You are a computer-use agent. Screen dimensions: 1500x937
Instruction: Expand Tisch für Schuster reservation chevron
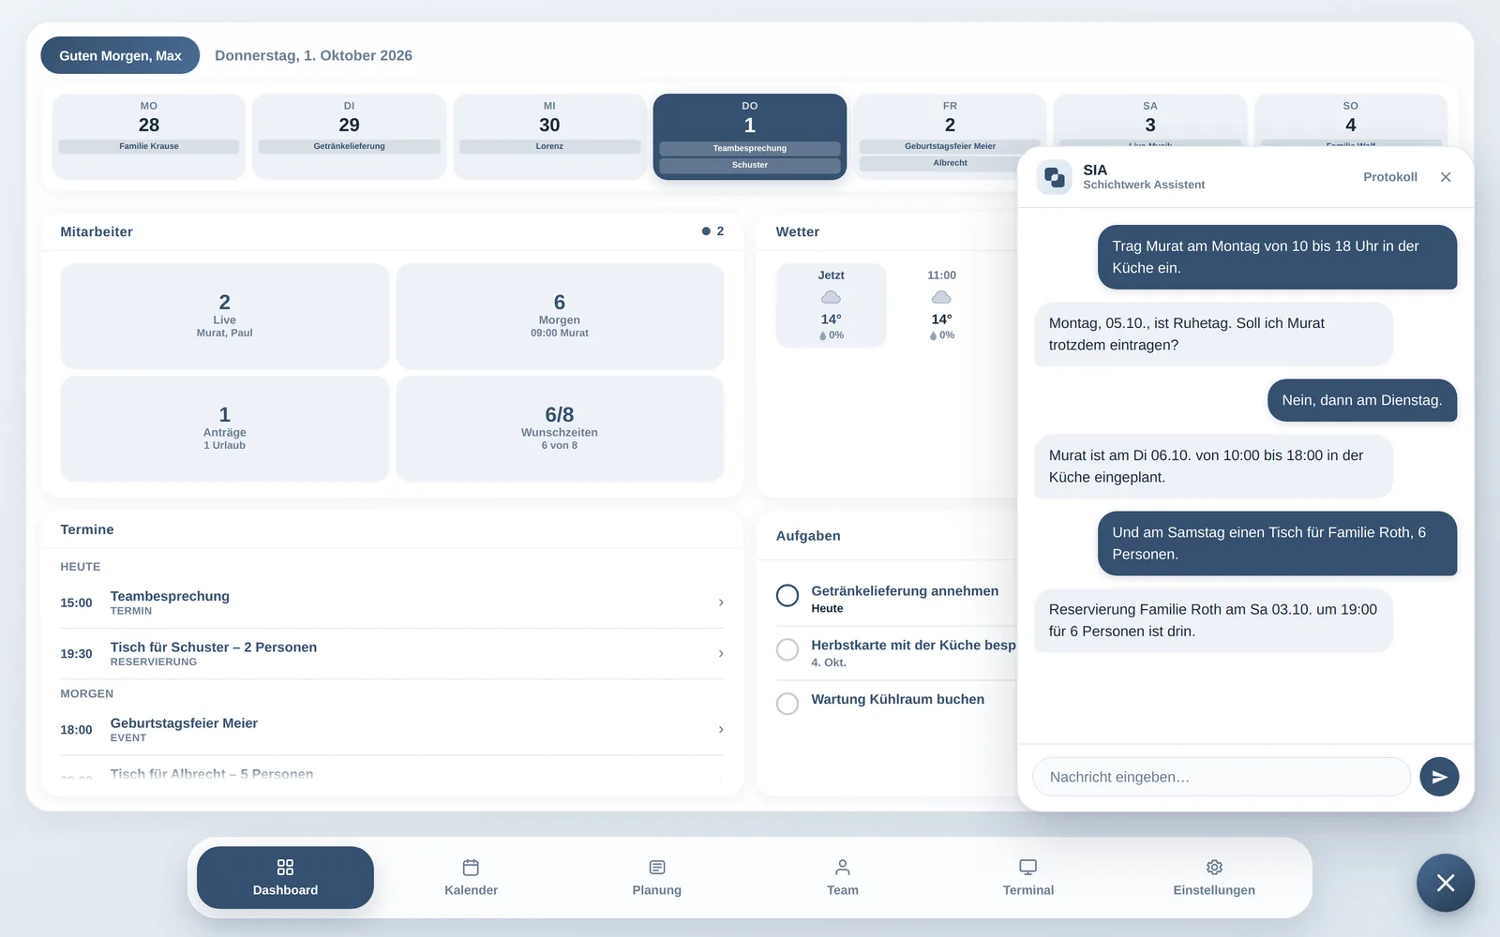tap(721, 653)
